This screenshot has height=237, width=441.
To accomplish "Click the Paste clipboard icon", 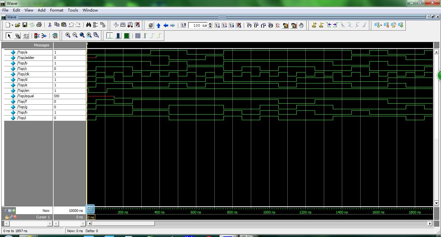I will click(64, 25).
